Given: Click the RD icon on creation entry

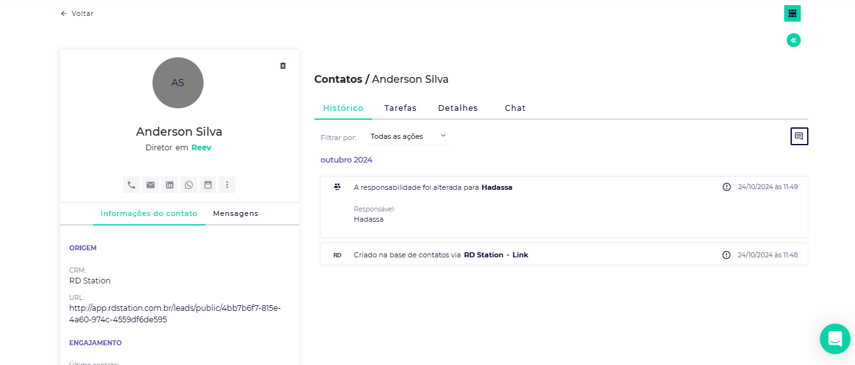Looking at the screenshot, I should pyautogui.click(x=337, y=255).
